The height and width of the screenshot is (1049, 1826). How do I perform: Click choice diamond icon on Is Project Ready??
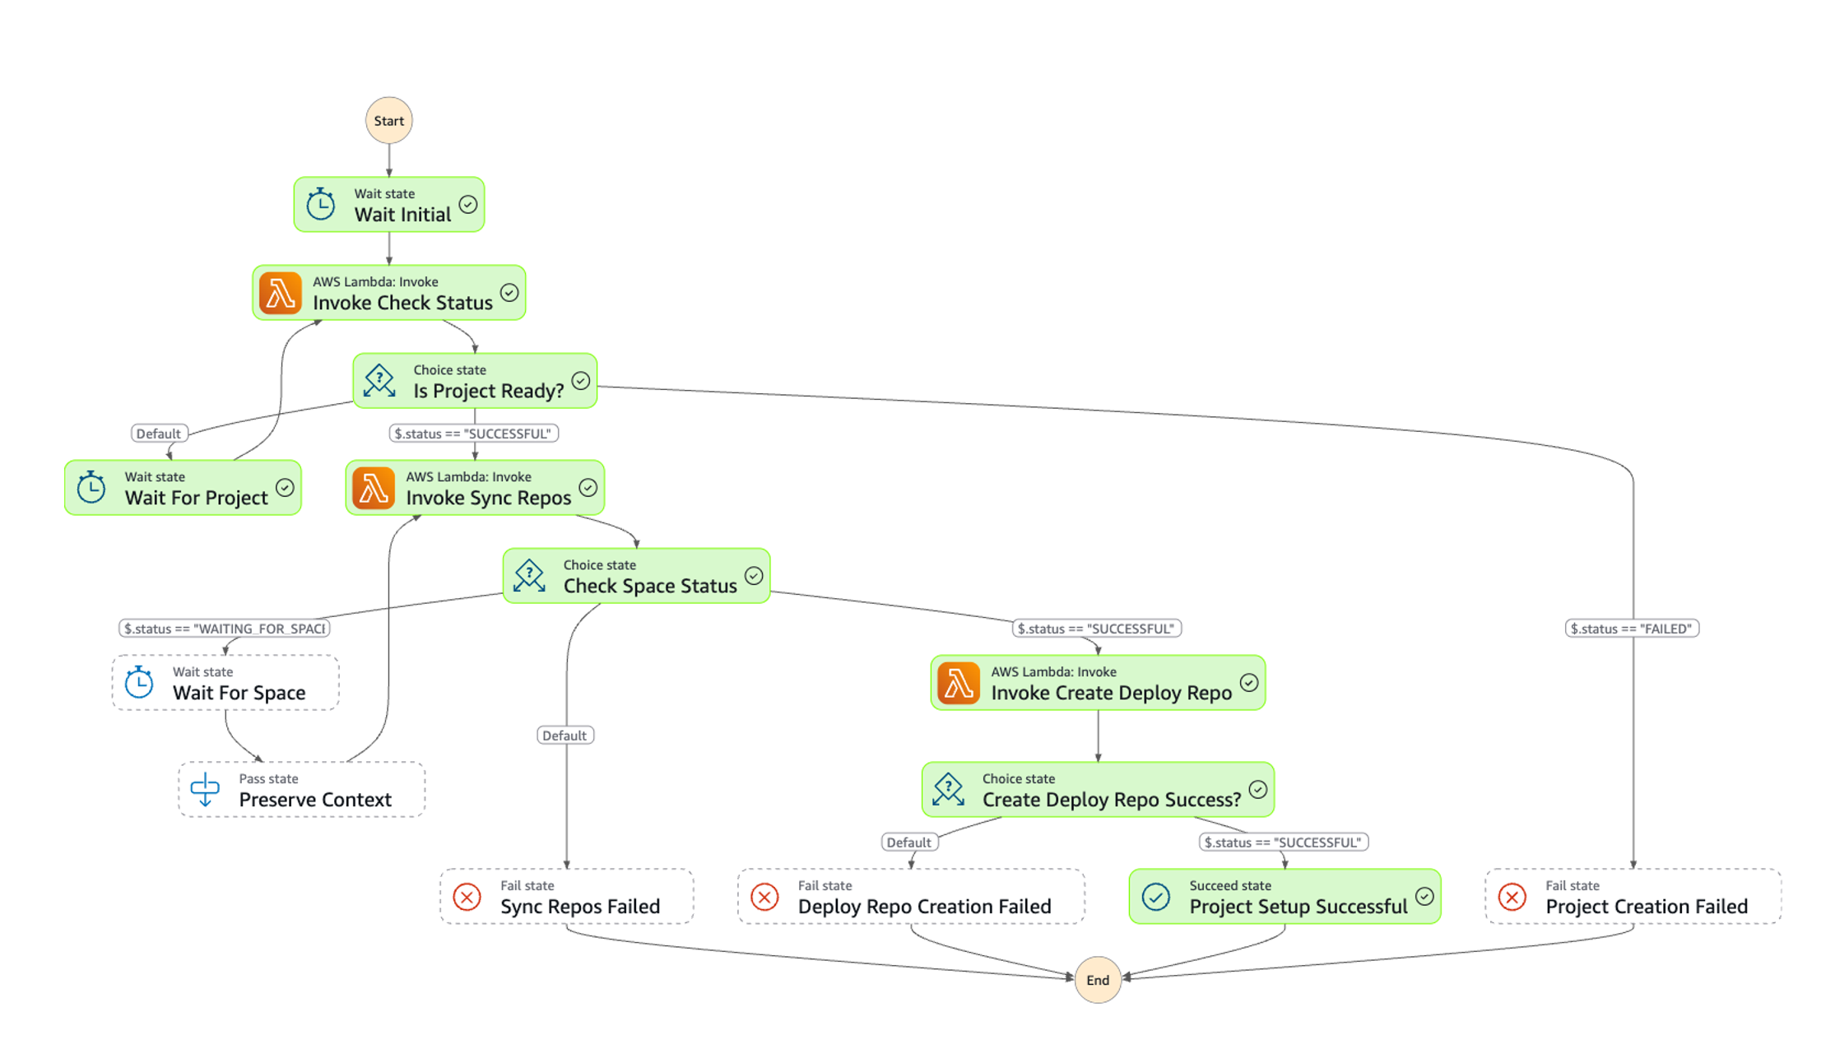[379, 381]
